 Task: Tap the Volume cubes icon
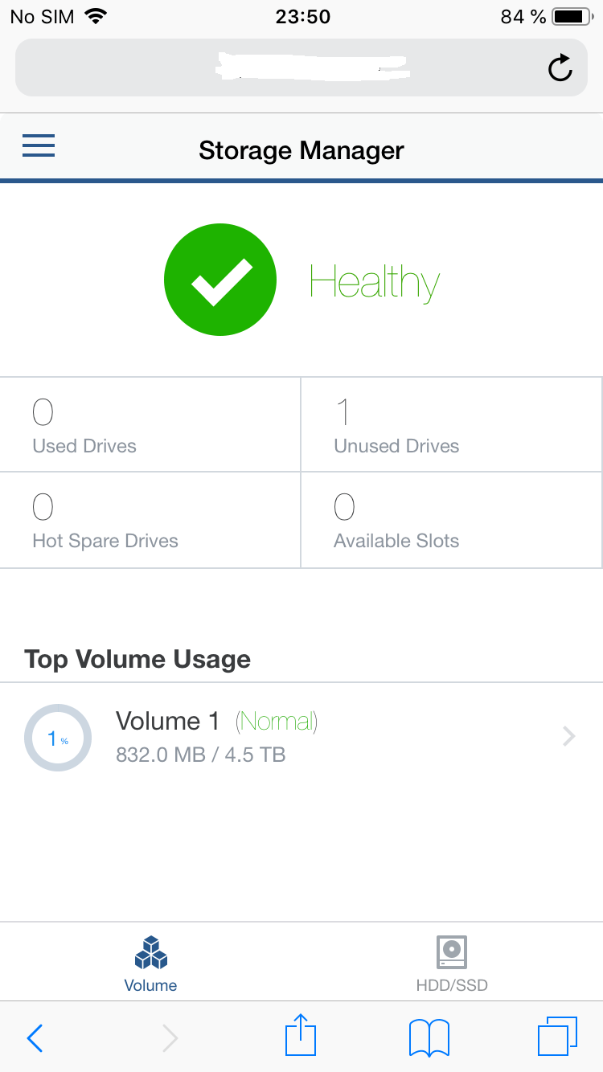pyautogui.click(x=150, y=952)
